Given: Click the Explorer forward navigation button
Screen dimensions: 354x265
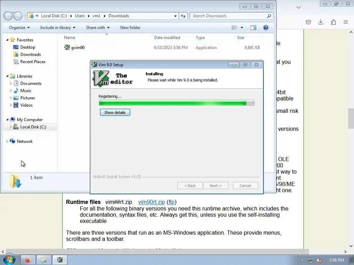Looking at the screenshot, I should (18, 16).
